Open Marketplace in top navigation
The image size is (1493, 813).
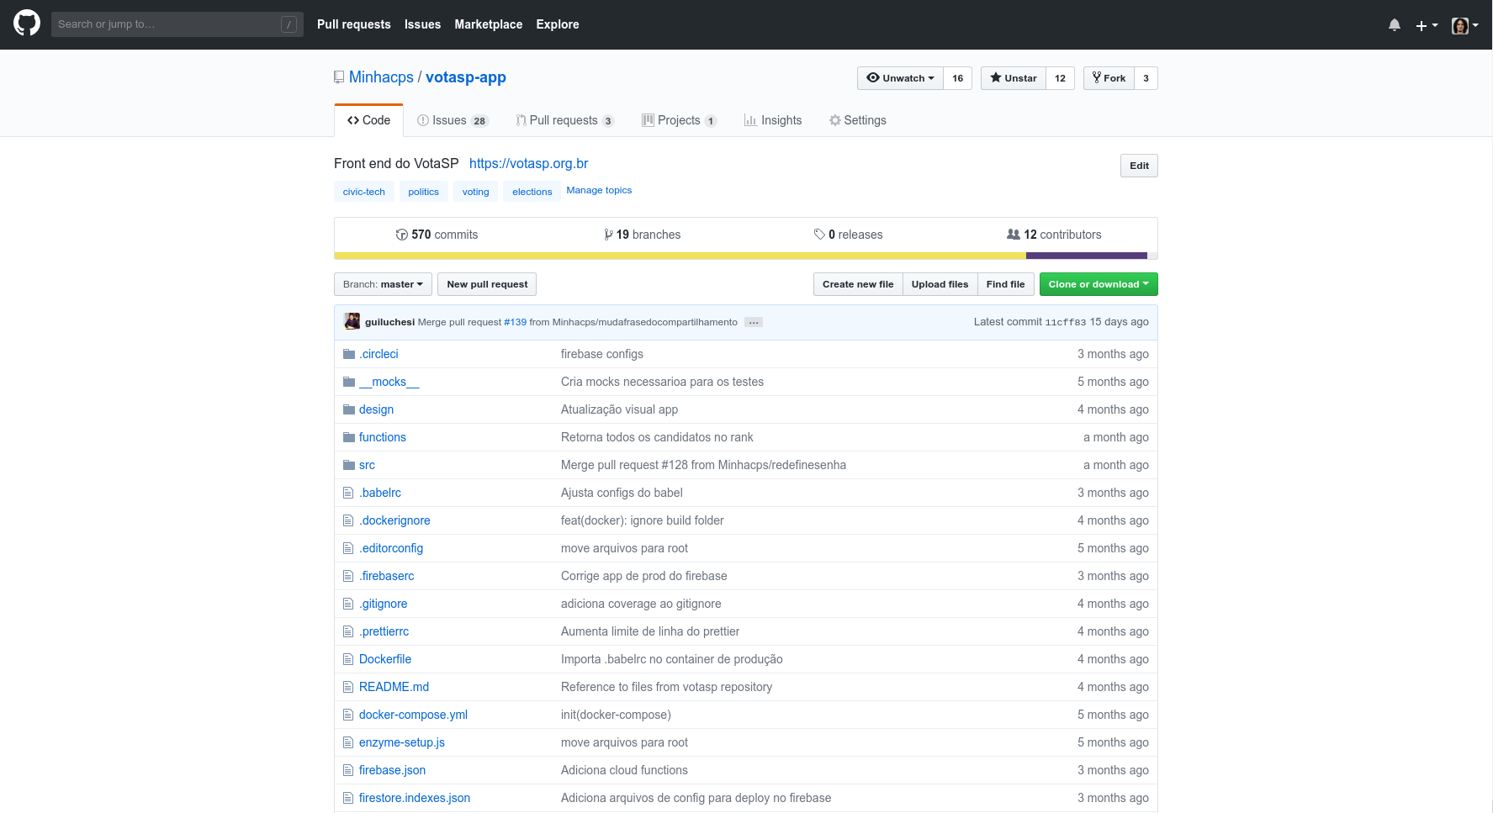pos(489,24)
